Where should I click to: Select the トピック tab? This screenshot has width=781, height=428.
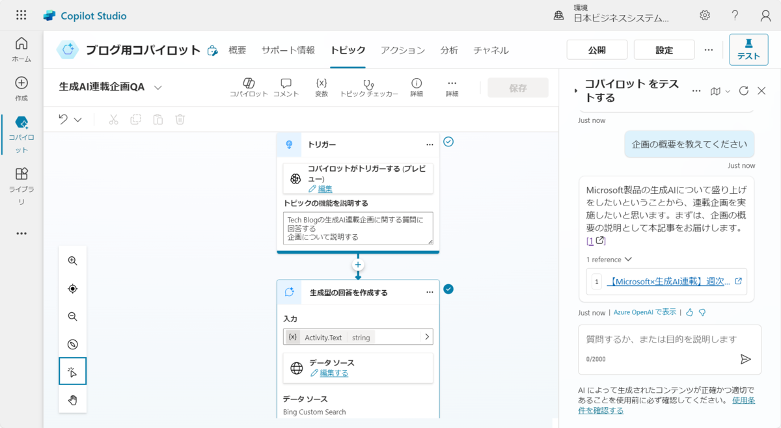coord(348,50)
